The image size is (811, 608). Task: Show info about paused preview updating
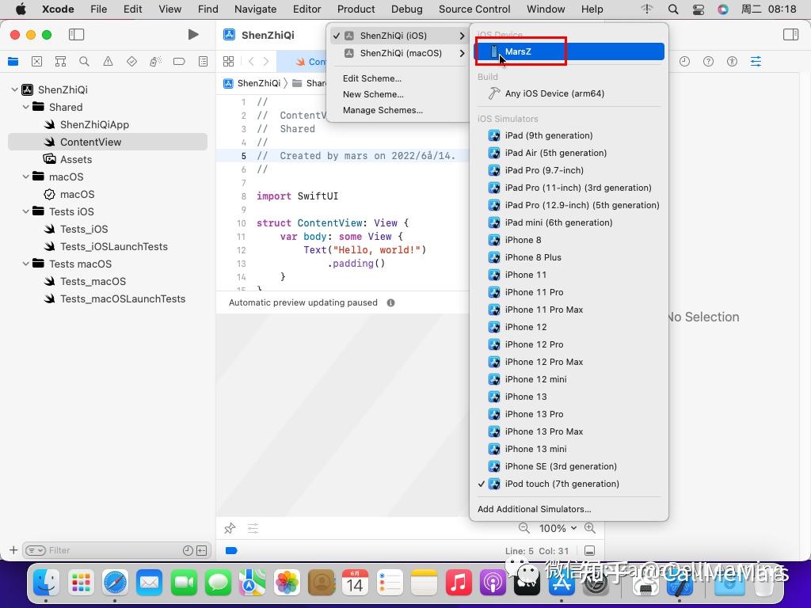coord(391,303)
